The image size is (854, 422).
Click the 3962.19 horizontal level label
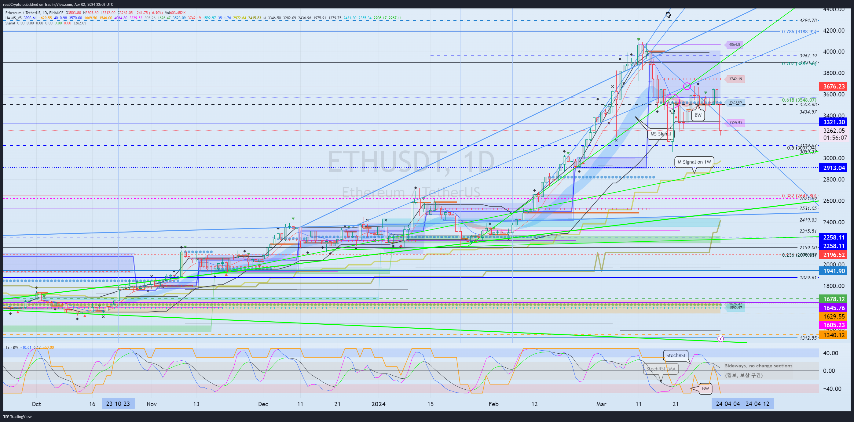coord(808,56)
